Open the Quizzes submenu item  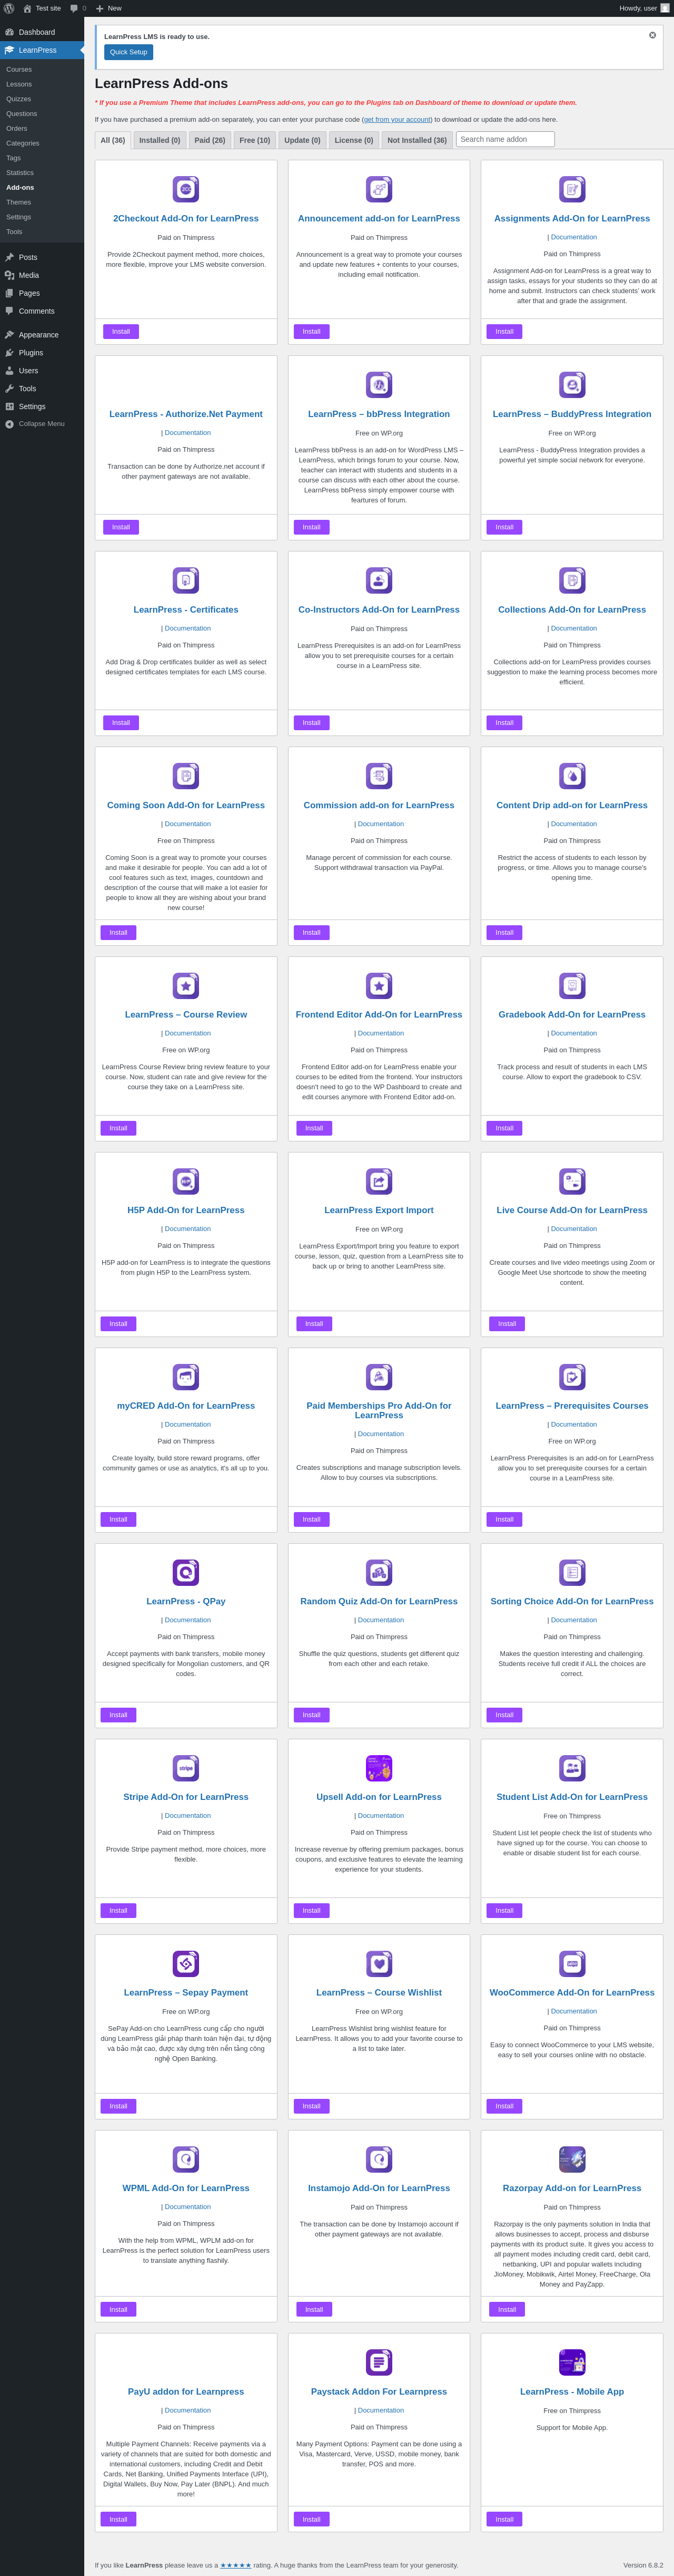[x=42, y=99]
